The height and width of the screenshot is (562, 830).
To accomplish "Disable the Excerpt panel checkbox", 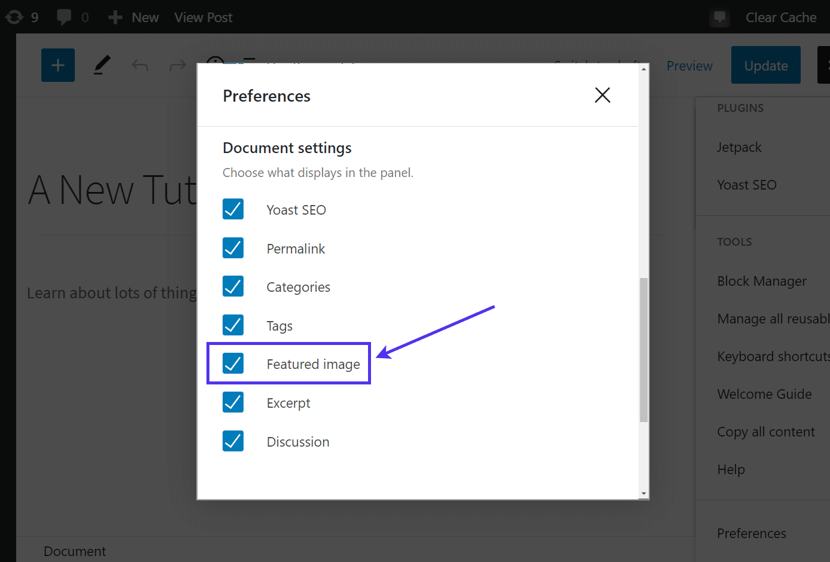I will (233, 402).
